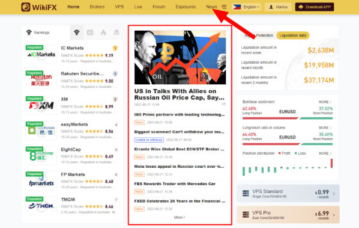This screenshot has width=359, height=228.
Task: Open the Live menu item
Action: [x=138, y=7]
